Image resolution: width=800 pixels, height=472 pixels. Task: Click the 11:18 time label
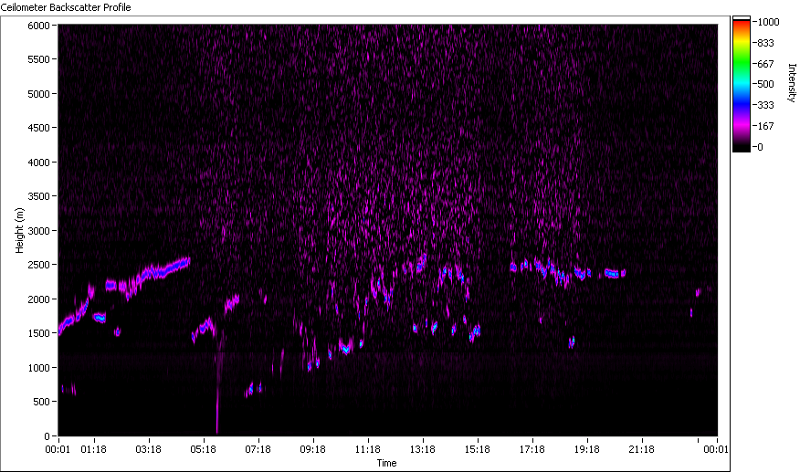tap(368, 449)
